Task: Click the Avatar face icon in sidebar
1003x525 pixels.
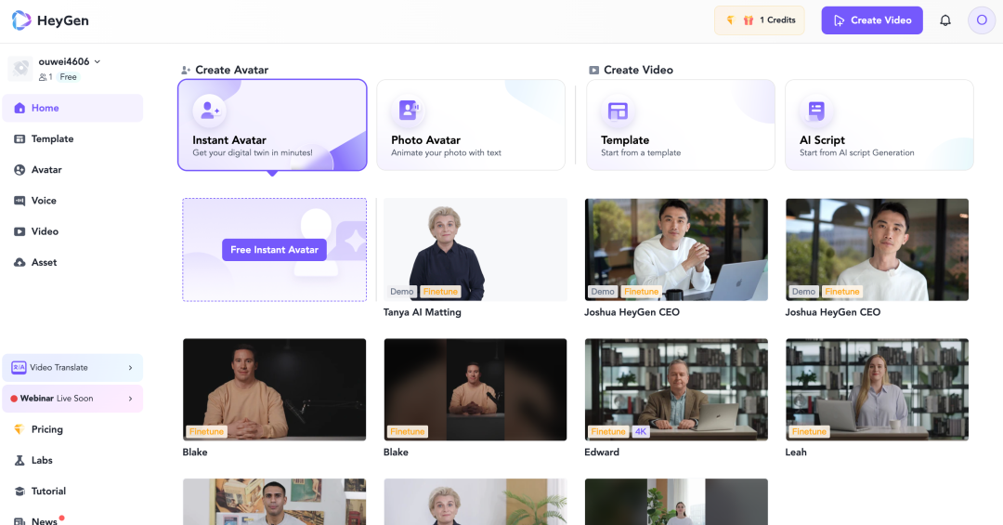Action: pos(20,170)
